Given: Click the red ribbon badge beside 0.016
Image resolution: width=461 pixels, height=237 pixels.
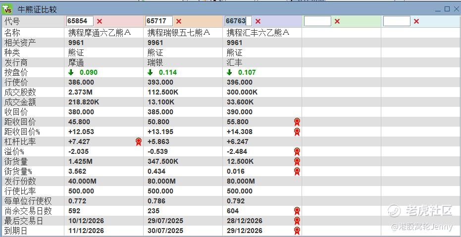Looking at the screenshot, I should pos(297,172).
